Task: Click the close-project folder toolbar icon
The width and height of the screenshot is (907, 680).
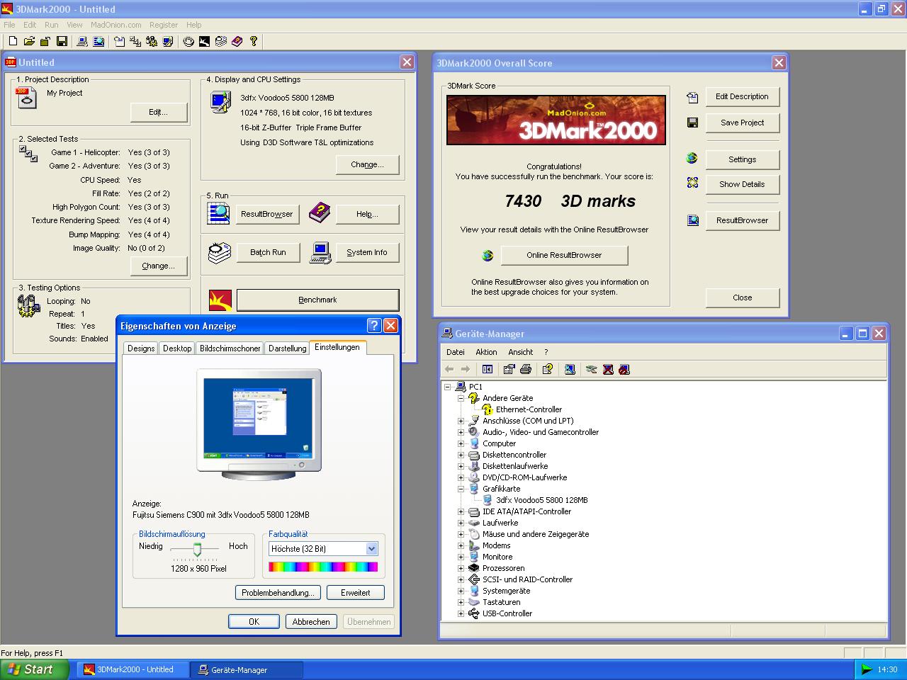Action: pyautogui.click(x=45, y=42)
